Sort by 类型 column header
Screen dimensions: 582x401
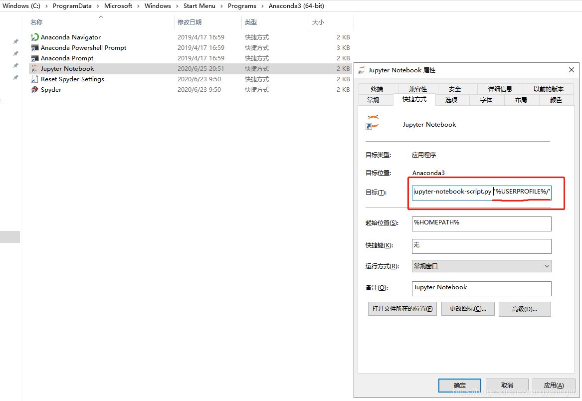(x=250, y=22)
